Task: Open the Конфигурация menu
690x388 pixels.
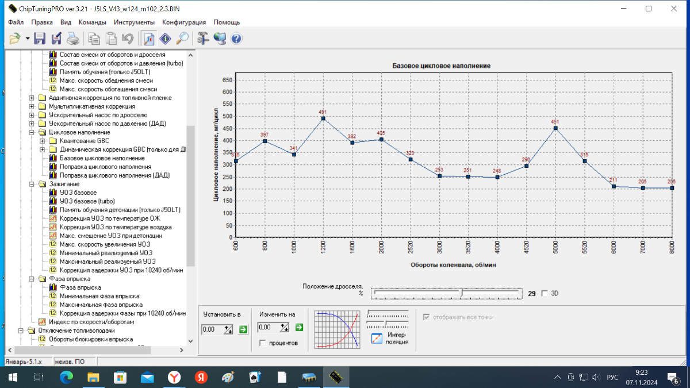Action: click(x=184, y=22)
